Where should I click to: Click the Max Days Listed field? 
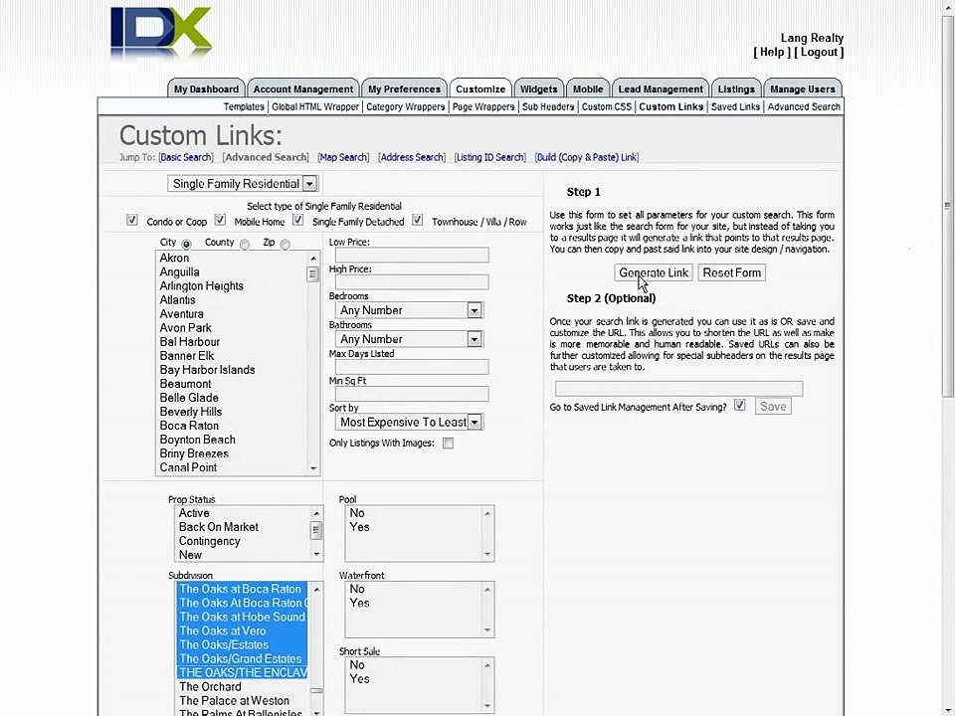point(412,367)
